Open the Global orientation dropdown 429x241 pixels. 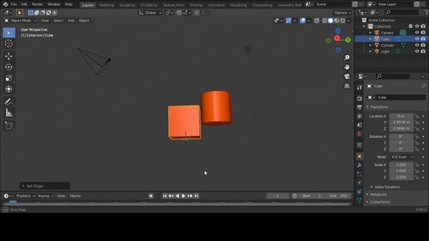pyautogui.click(x=150, y=13)
